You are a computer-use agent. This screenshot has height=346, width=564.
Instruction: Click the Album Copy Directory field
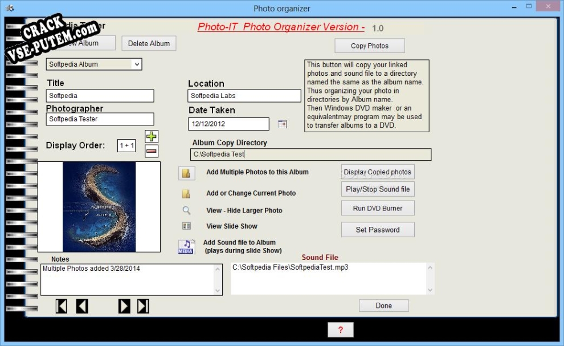click(x=311, y=154)
